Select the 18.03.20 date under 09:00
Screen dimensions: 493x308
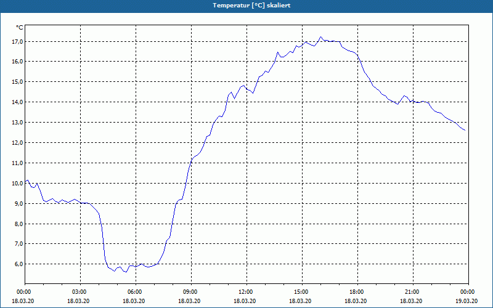189,301
